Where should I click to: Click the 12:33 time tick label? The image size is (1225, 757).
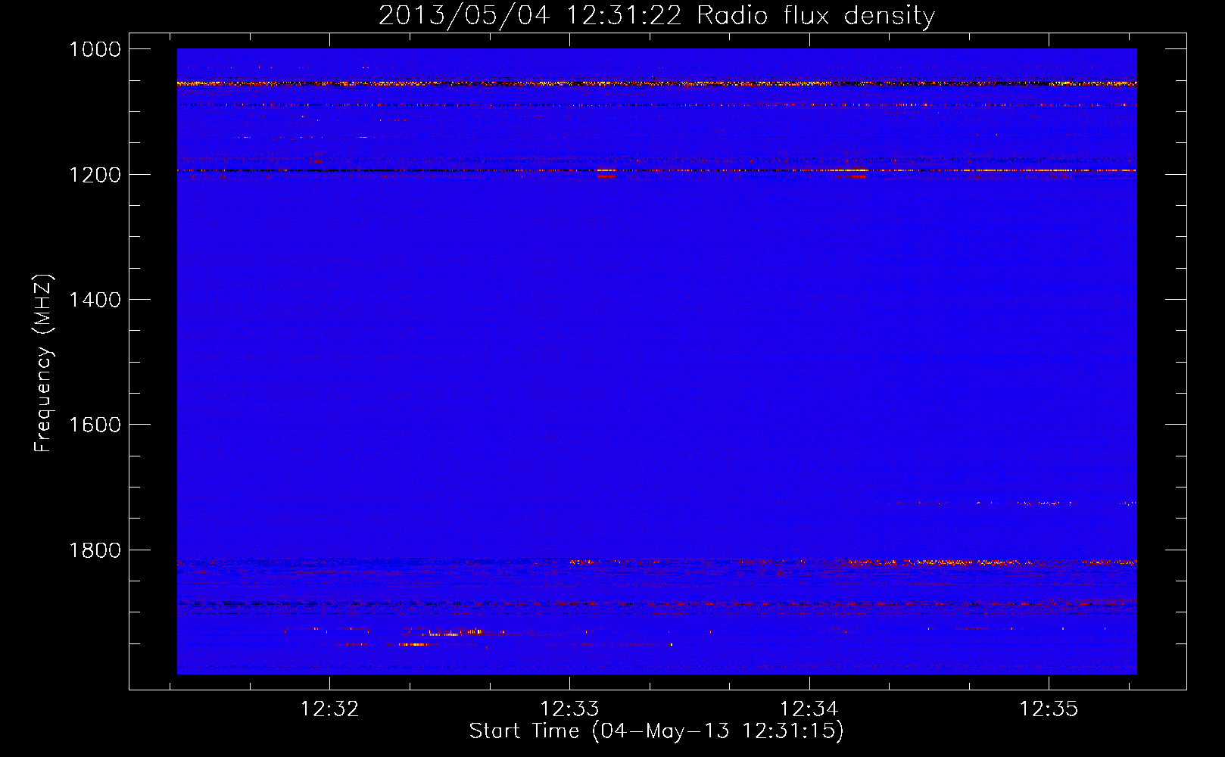point(569,709)
